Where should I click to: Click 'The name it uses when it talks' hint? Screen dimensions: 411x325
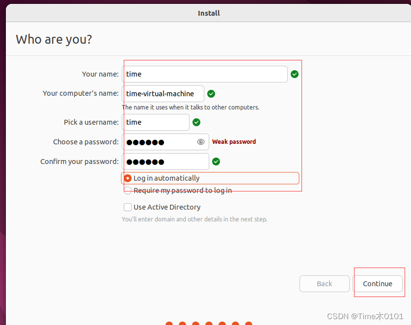(191, 107)
